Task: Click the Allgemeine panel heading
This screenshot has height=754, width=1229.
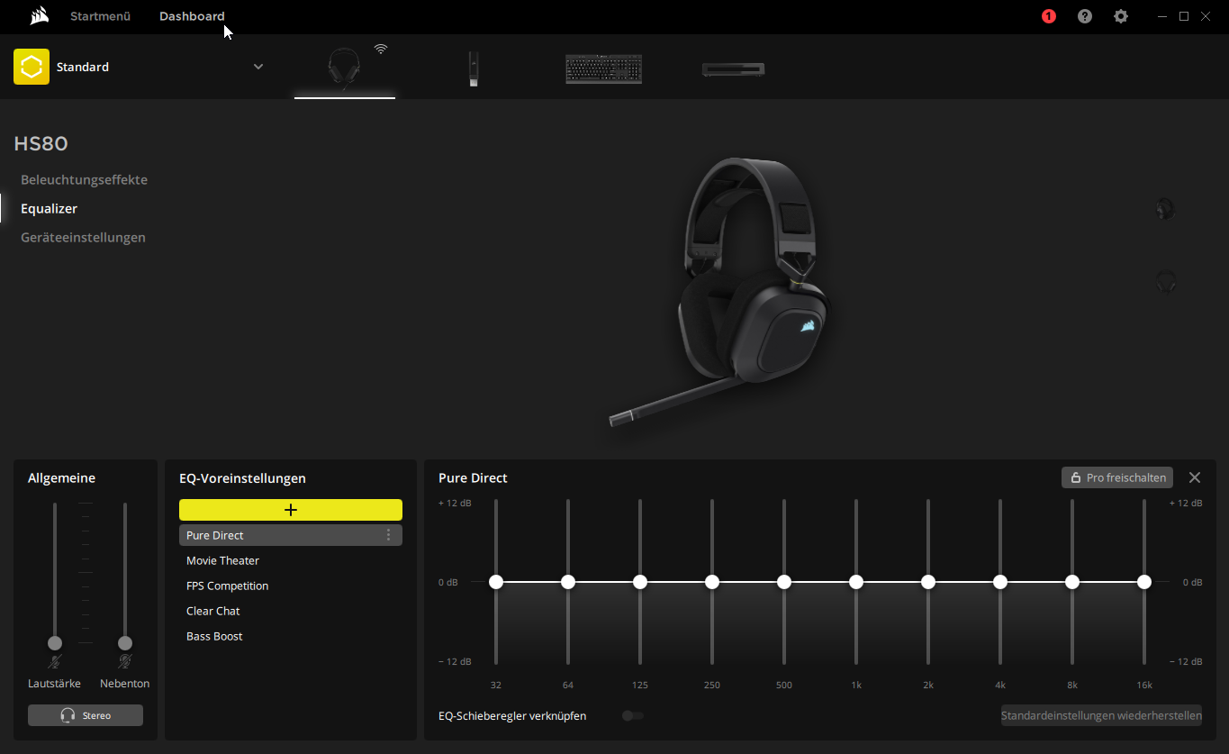Action: coord(61,478)
